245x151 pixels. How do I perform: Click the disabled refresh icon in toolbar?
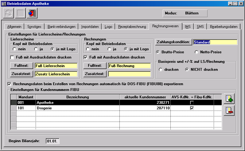8,14
